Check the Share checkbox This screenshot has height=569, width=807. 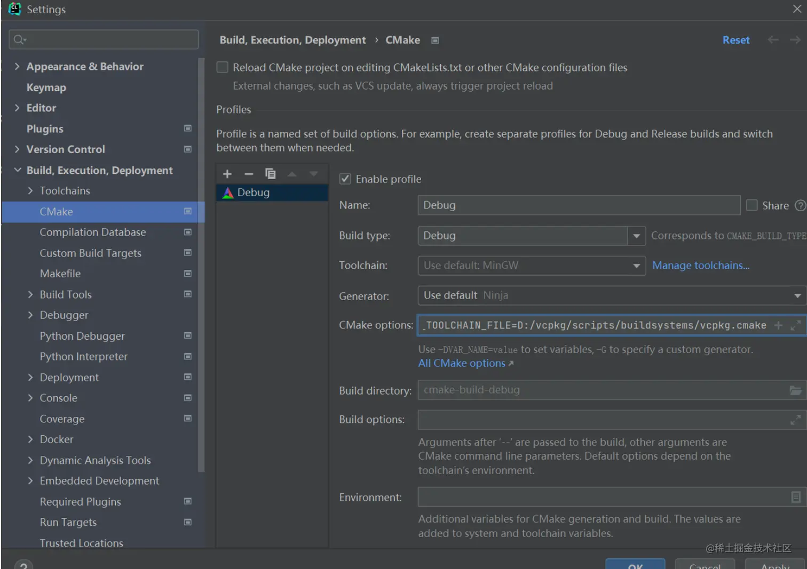pos(752,205)
